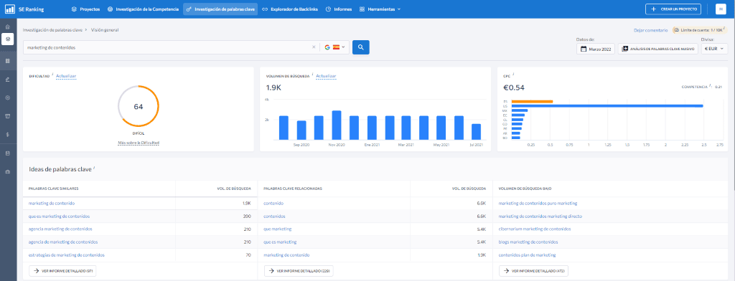Image resolution: width=735 pixels, height=281 pixels.
Task: Open related keyword 'contenido'
Action: click(x=273, y=204)
